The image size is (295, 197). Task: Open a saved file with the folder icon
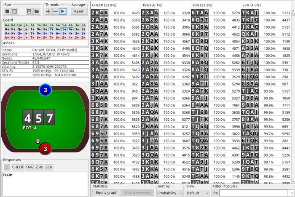[x=37, y=11]
